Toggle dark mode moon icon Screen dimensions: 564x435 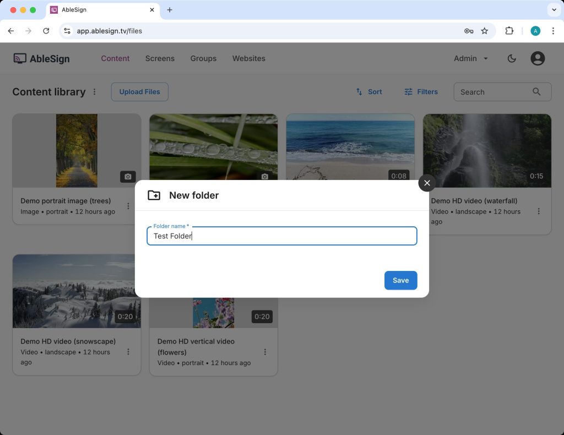(x=512, y=58)
